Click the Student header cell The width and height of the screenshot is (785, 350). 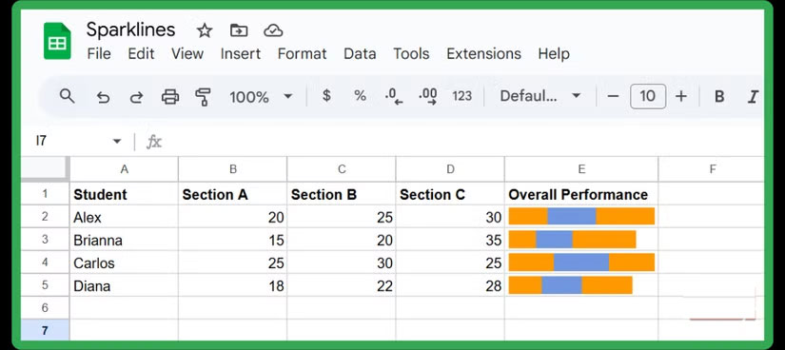click(x=124, y=194)
